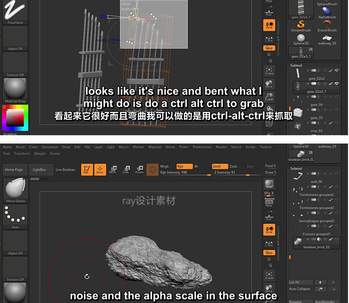This screenshot has width=349, height=303.
Task: Hide the gate_02a2 subtool with its eye icon
Action: click(337, 70)
